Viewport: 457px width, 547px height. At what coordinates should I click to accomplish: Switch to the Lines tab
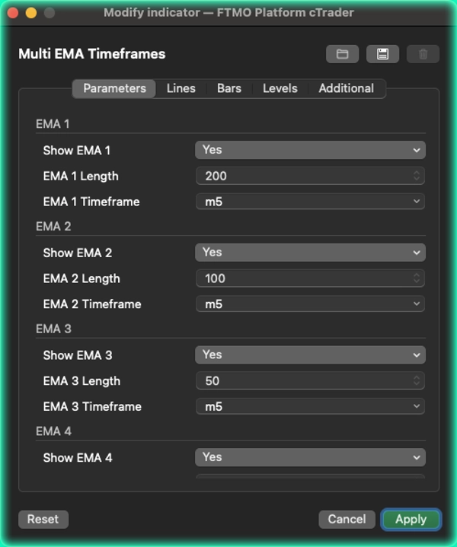click(181, 88)
